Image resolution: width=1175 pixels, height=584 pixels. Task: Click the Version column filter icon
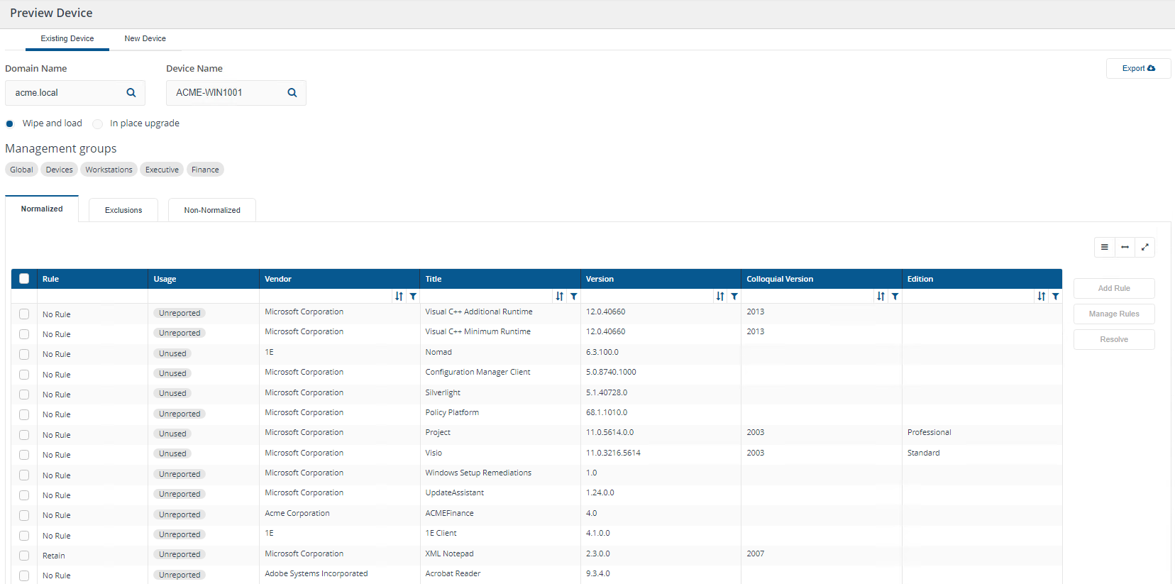coord(734,297)
